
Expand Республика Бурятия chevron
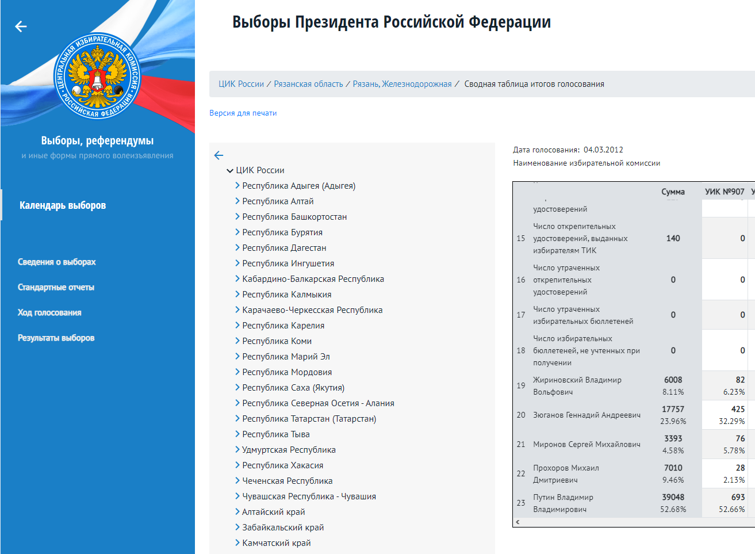(x=237, y=232)
